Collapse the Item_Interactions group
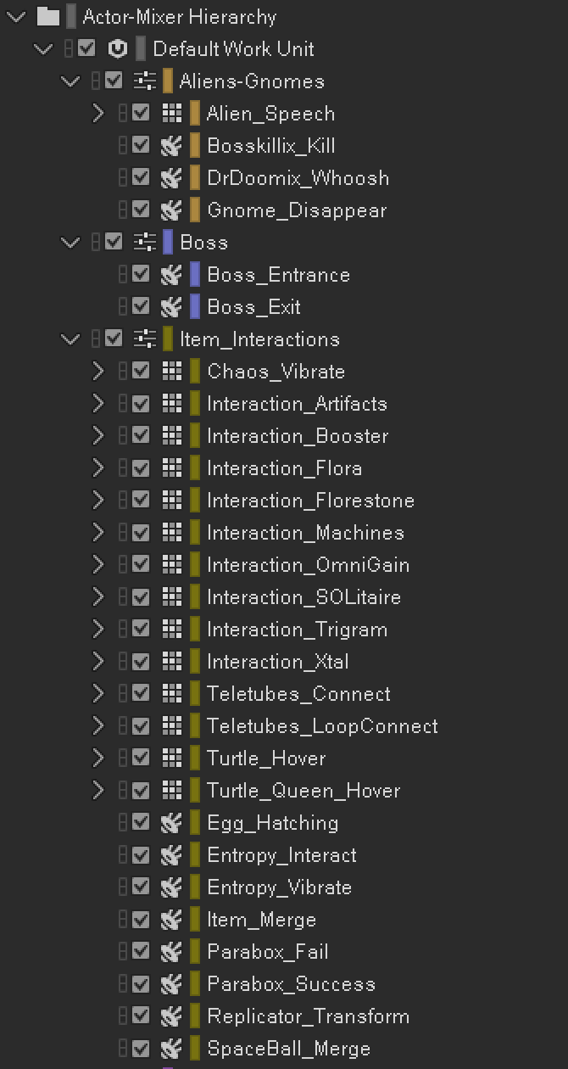 click(x=70, y=339)
